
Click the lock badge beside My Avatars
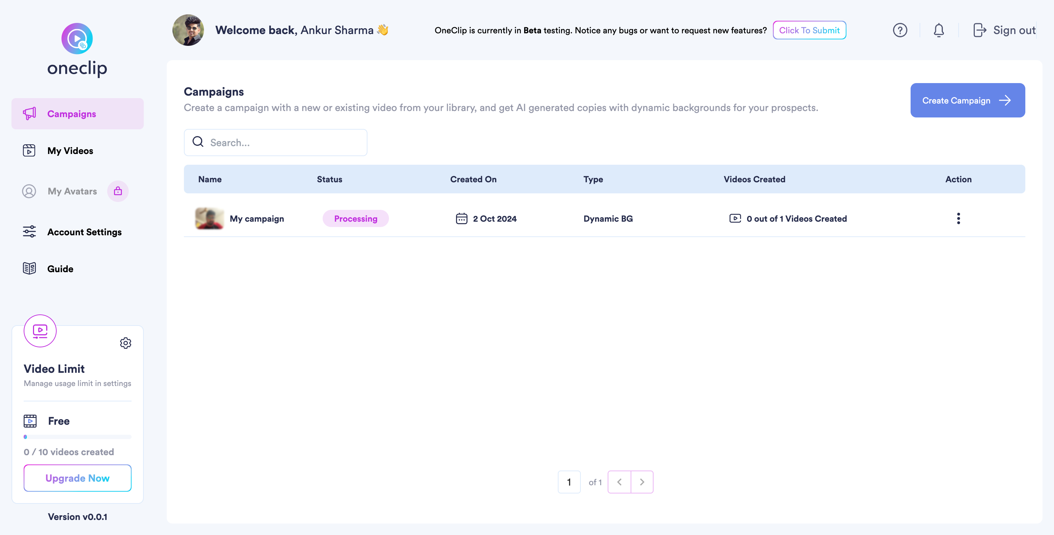(x=118, y=191)
